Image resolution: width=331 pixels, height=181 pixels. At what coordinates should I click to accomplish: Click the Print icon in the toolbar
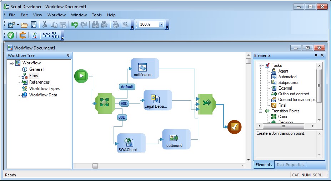[116, 25]
